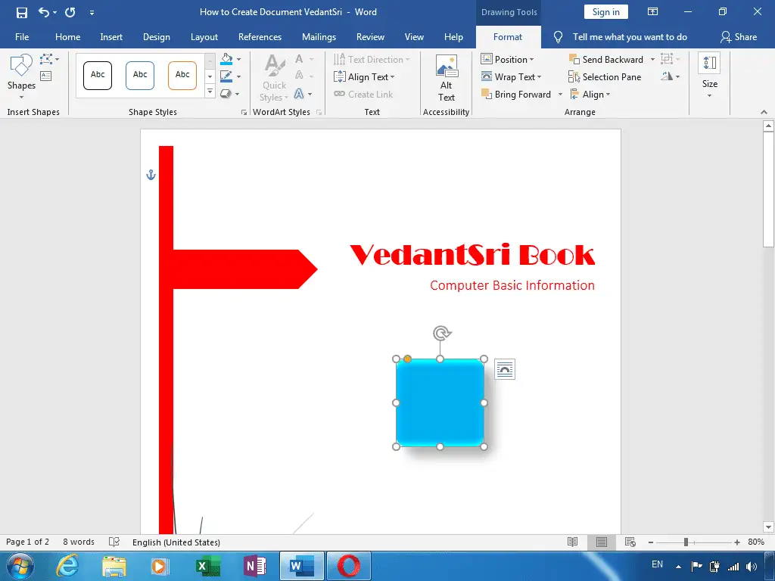Screen dimensions: 775x581
Task: Collapse the ribbon with the arrow
Action: pos(764,113)
